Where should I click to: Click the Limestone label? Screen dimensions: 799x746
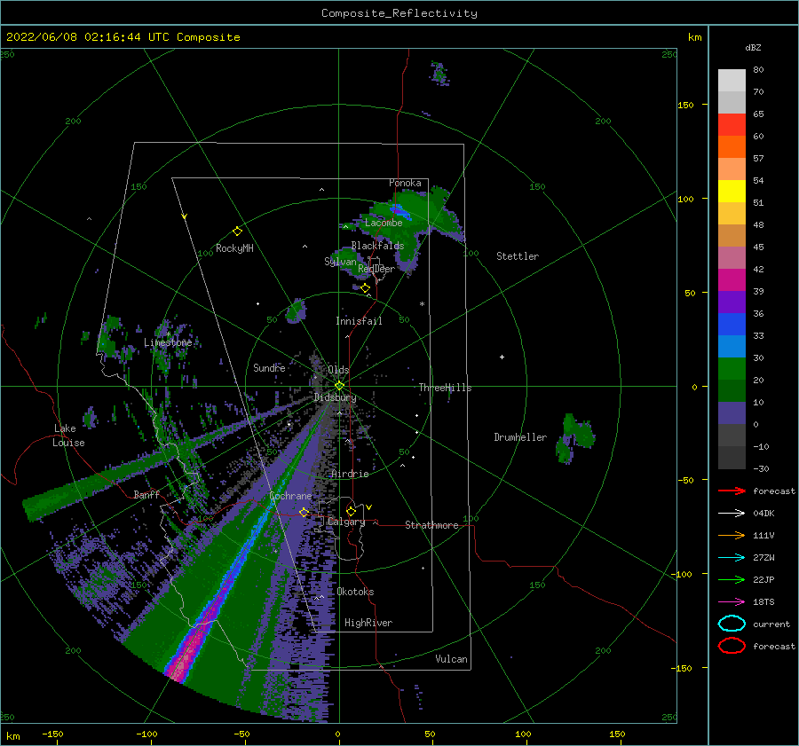point(168,342)
